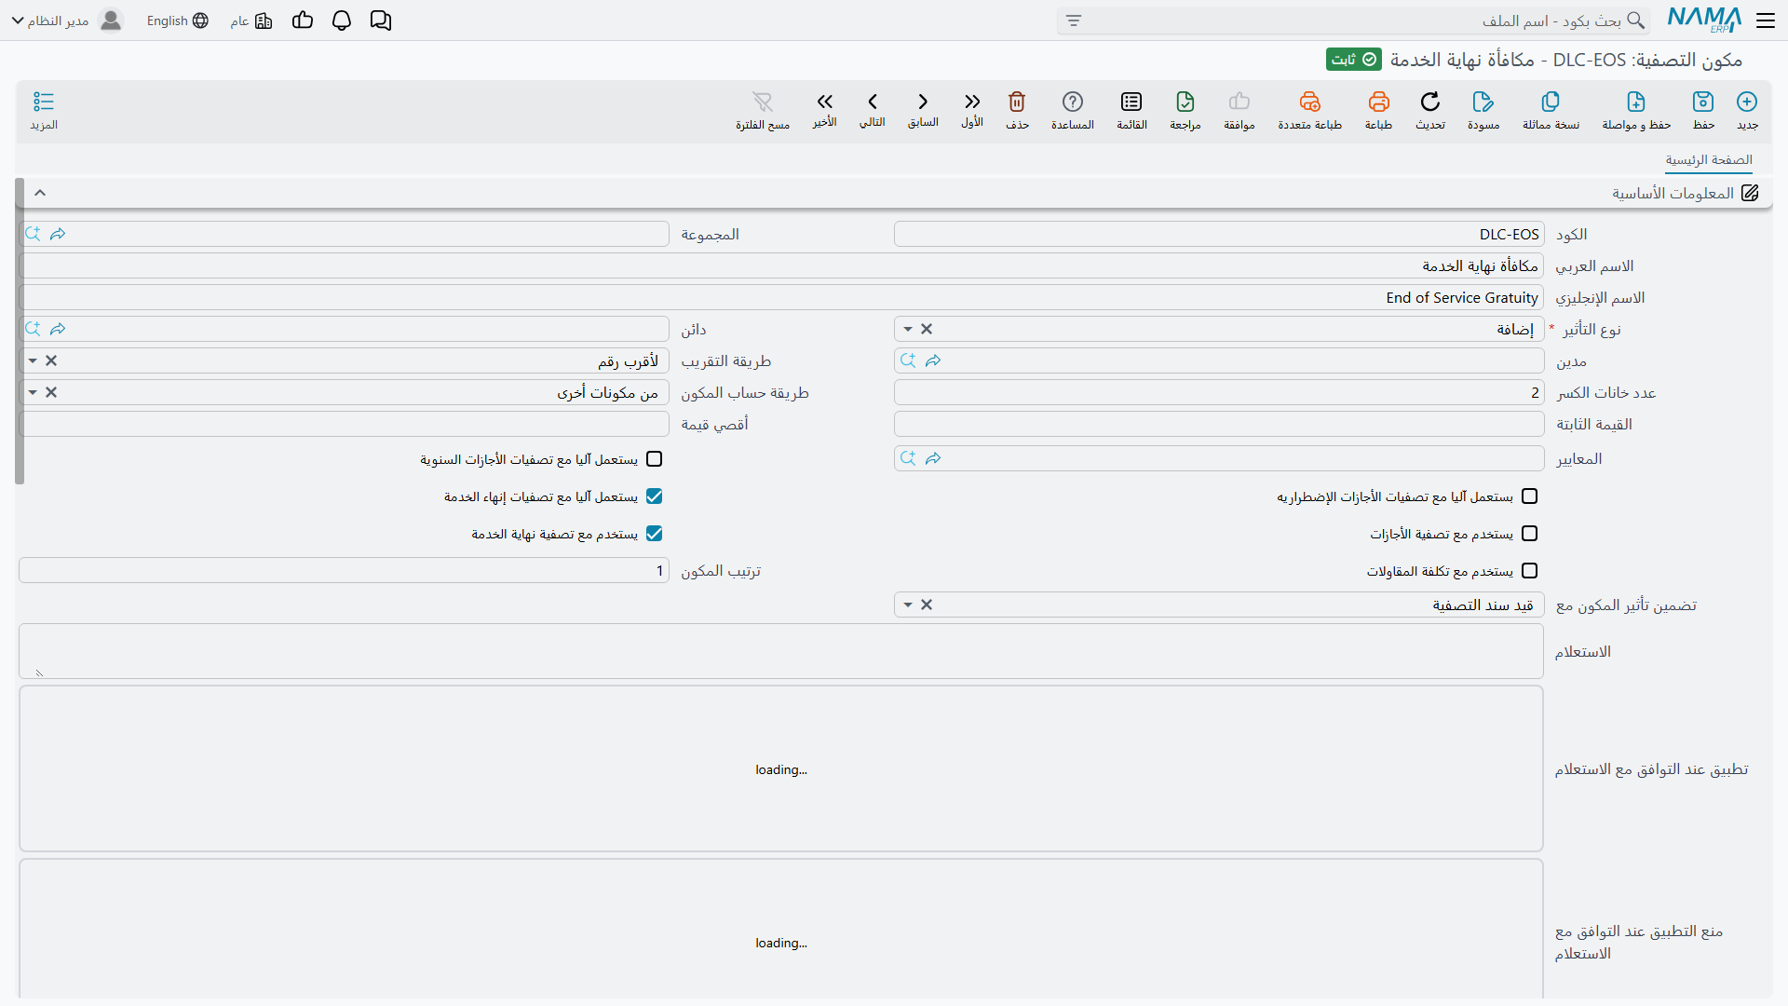Open the notifications bell icon
1788x1006 pixels.
(x=342, y=20)
